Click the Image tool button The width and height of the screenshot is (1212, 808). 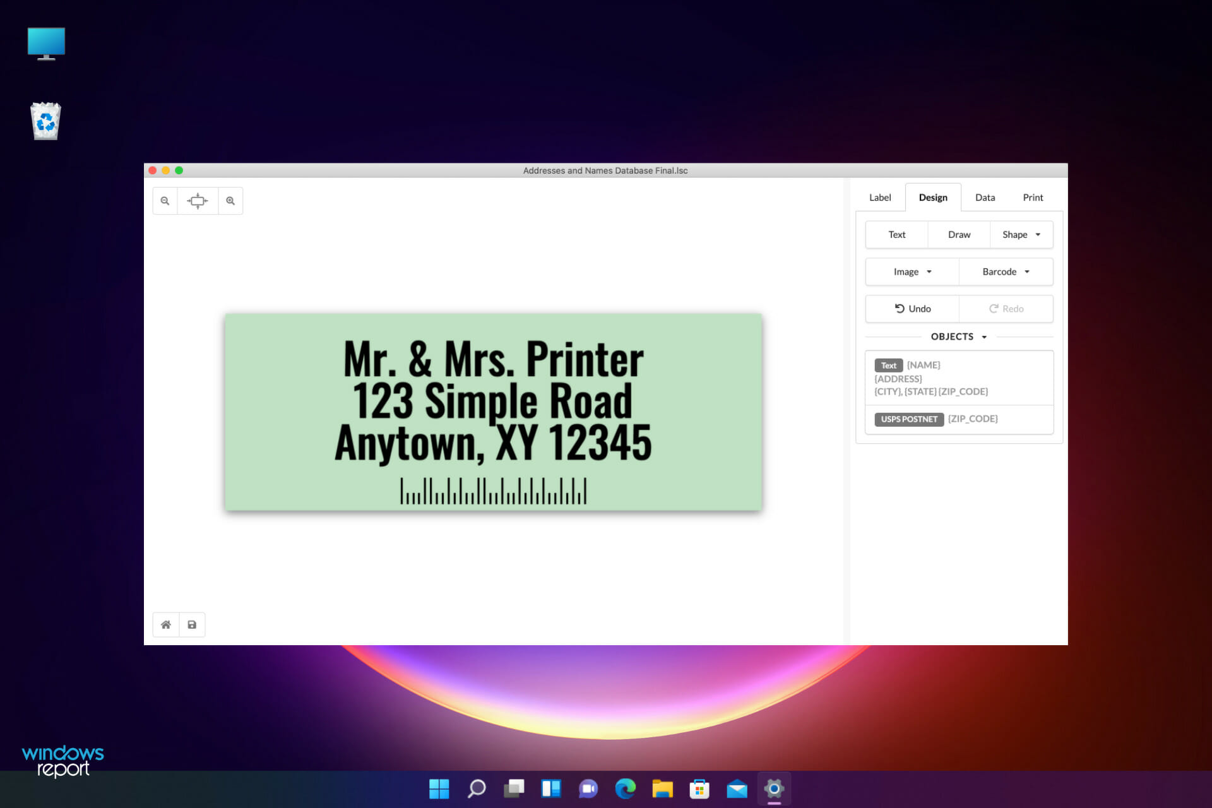[x=911, y=271]
